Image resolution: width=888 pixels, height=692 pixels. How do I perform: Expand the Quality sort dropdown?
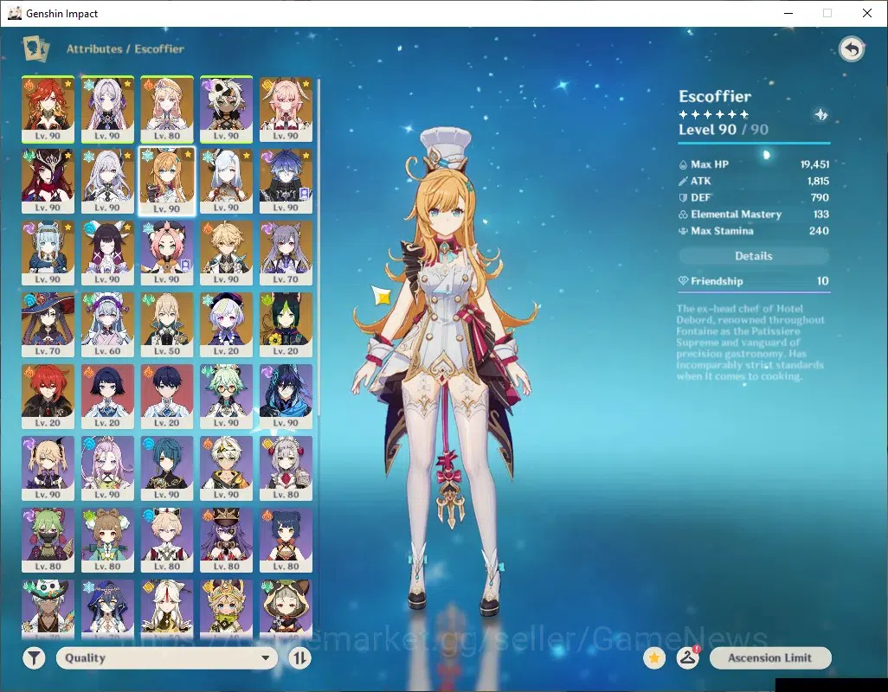coord(166,658)
